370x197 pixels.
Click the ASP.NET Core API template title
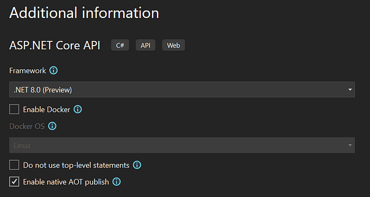pyautogui.click(x=55, y=45)
